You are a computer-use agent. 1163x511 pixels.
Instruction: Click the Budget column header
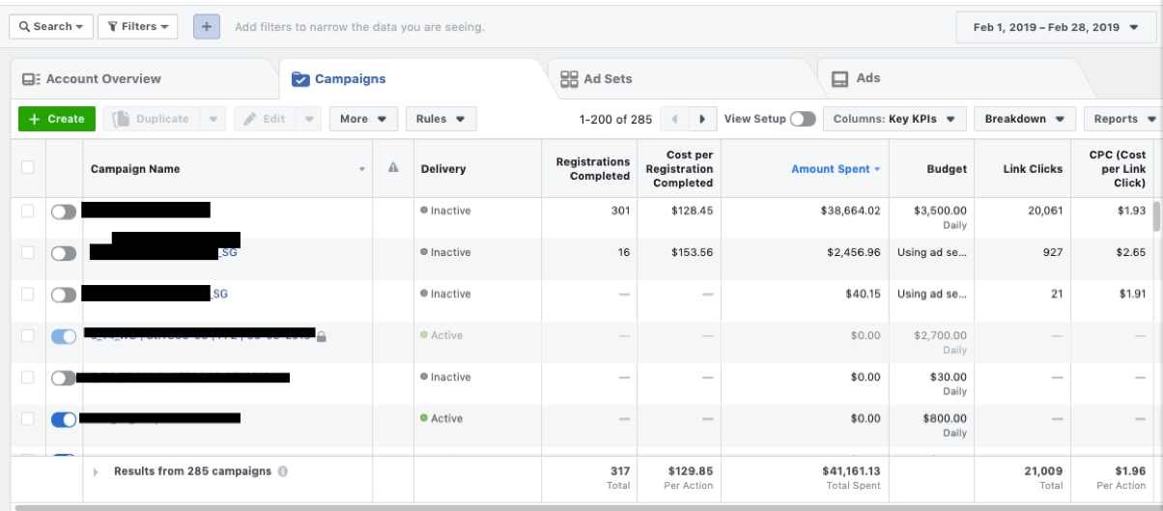click(x=931, y=169)
